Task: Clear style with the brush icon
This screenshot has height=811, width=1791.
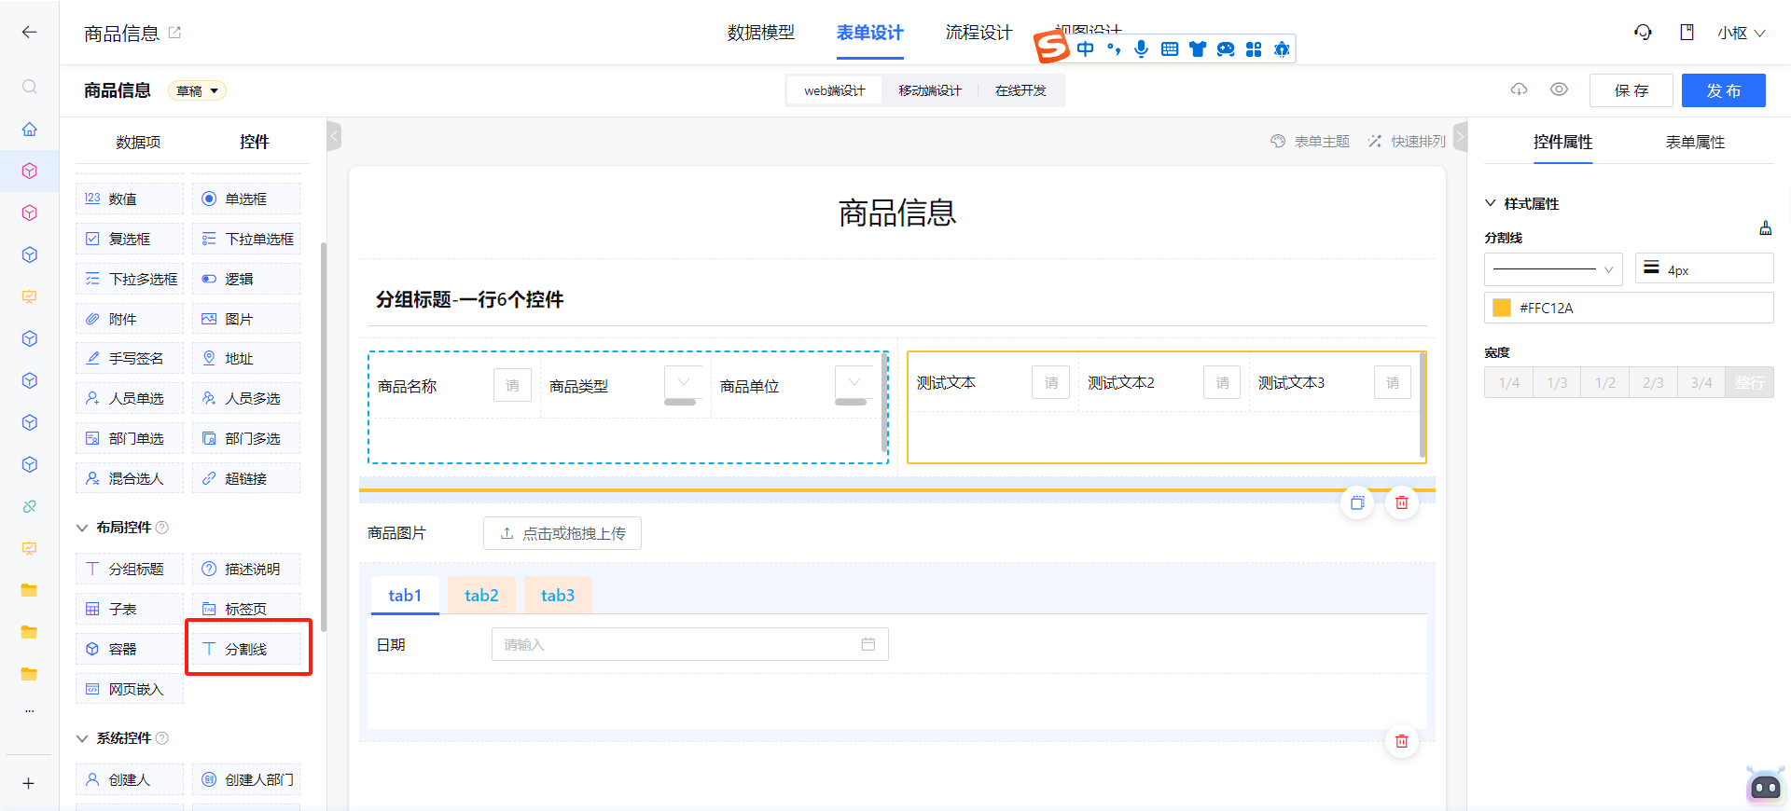Action: pos(1765,228)
